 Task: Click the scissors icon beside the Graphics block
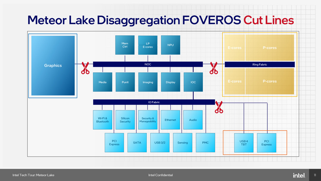coord(85,68)
